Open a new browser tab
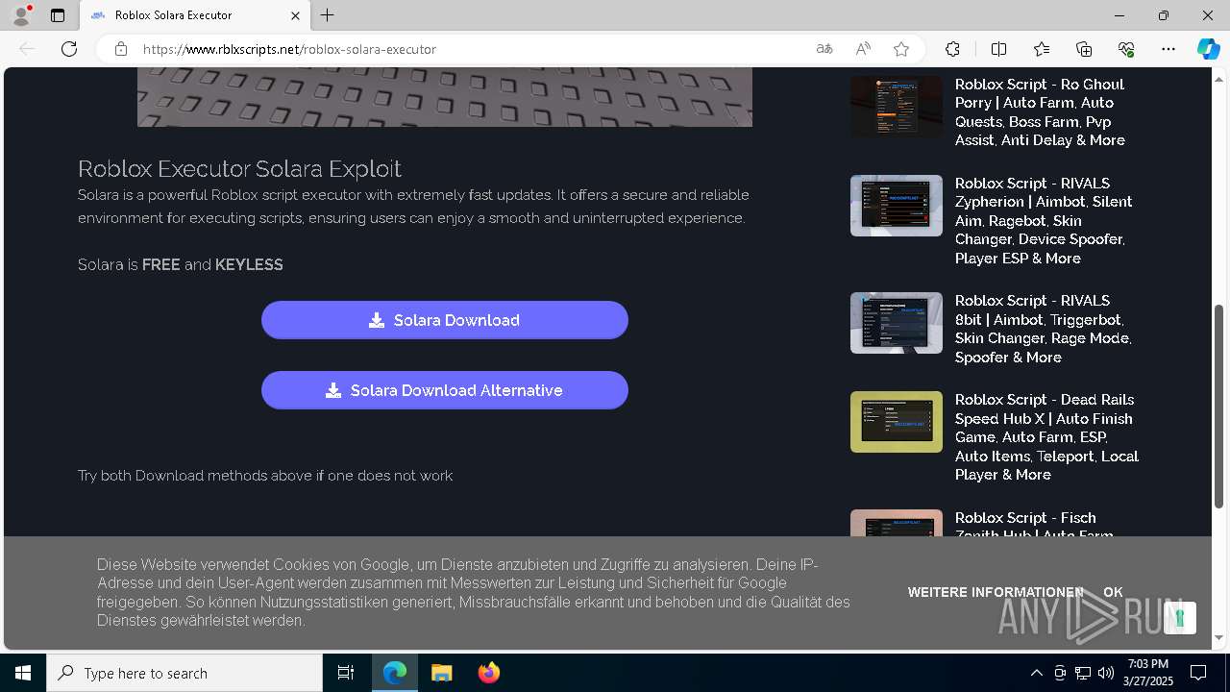Image resolution: width=1230 pixels, height=692 pixels. 328,15
